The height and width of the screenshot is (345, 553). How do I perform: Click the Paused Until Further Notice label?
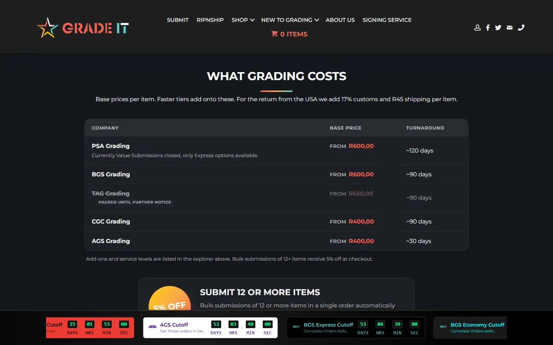click(x=135, y=202)
